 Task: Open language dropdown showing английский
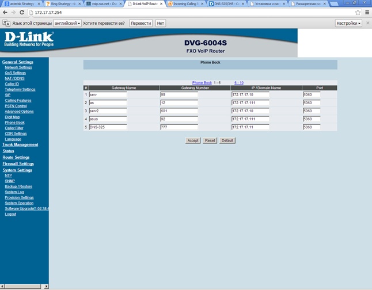pos(67,23)
